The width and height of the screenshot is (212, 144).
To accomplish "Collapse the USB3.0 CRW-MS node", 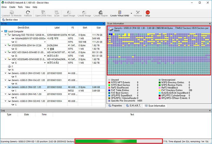I will [x=6, y=94].
